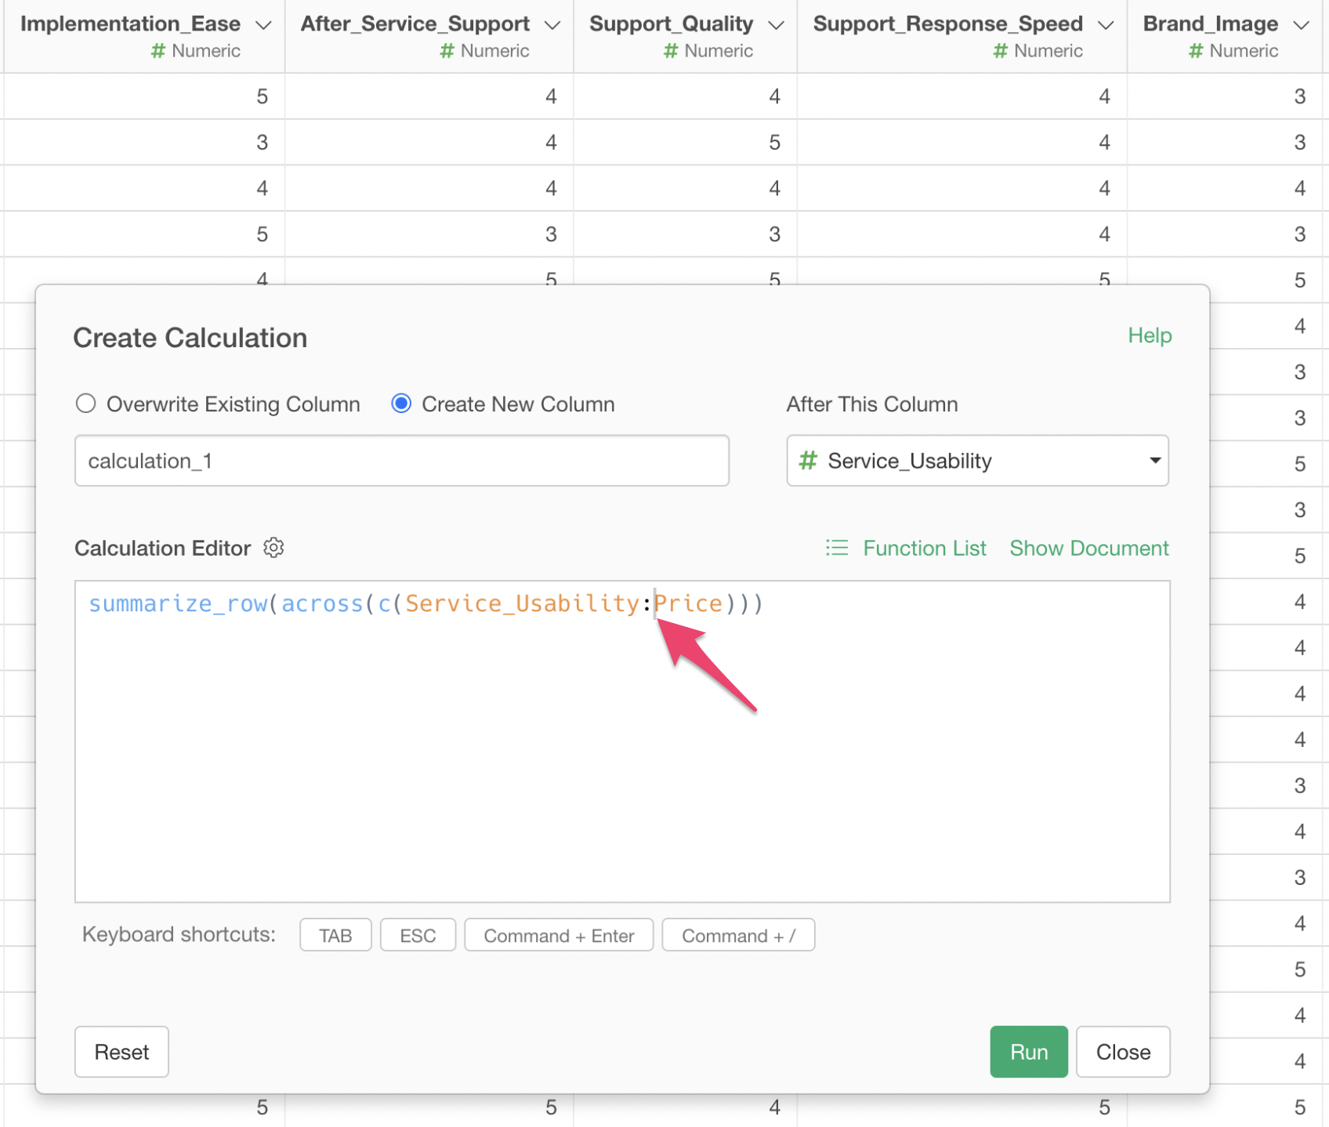Viewport: 1329px width, 1127px height.
Task: Open the Show Document link
Action: 1088,548
